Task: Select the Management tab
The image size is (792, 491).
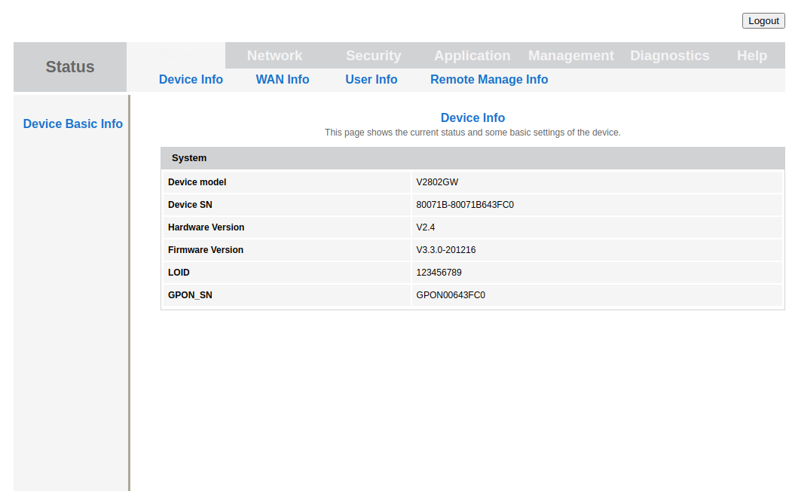Action: pyautogui.click(x=570, y=56)
